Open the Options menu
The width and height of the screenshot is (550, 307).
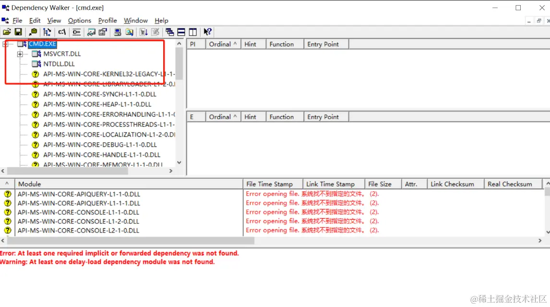pos(80,20)
